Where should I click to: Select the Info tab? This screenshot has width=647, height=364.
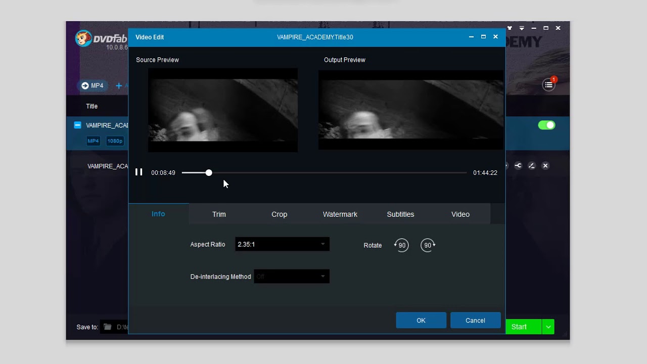point(158,214)
